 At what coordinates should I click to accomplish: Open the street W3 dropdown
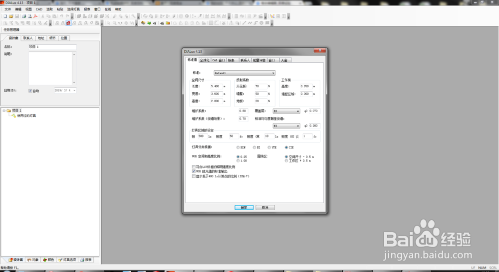(286, 126)
